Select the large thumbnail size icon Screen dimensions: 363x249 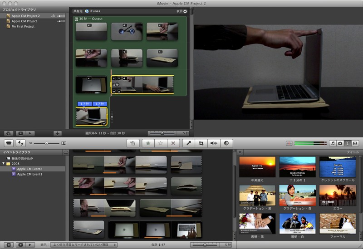(64, 143)
